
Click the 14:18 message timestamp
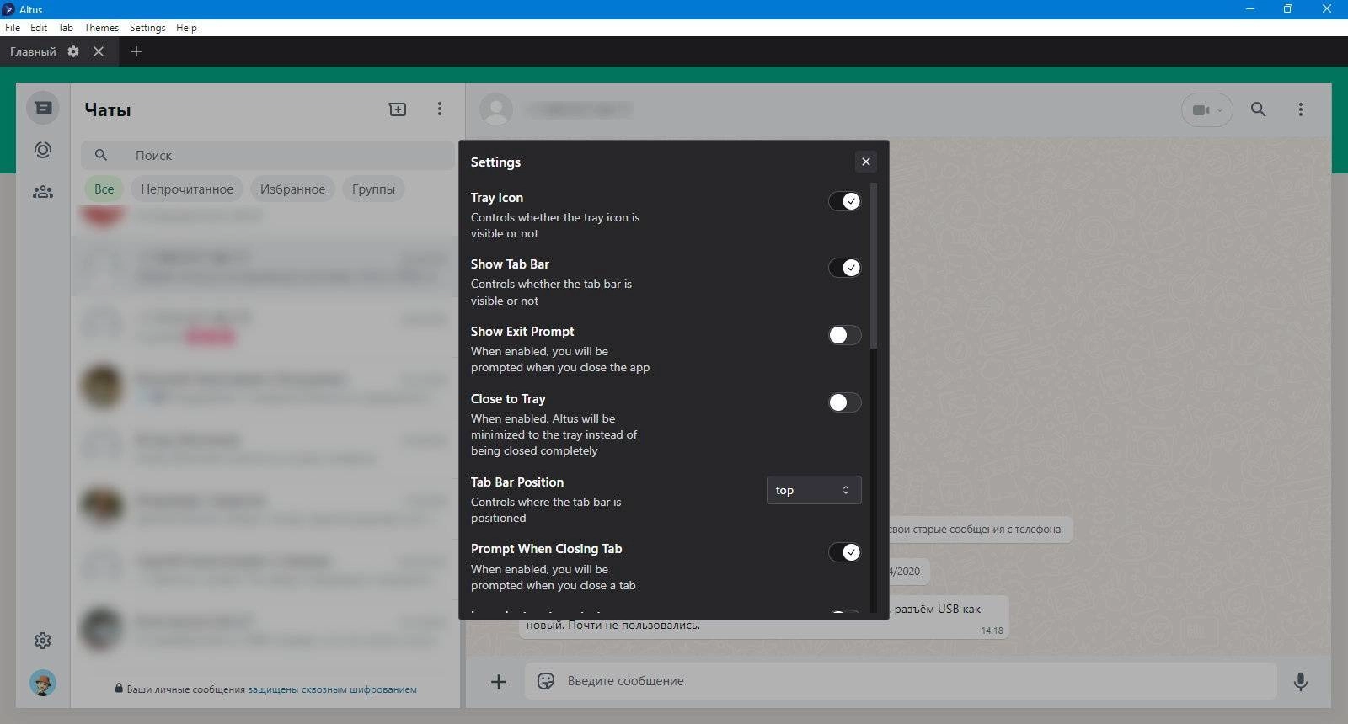coord(992,631)
